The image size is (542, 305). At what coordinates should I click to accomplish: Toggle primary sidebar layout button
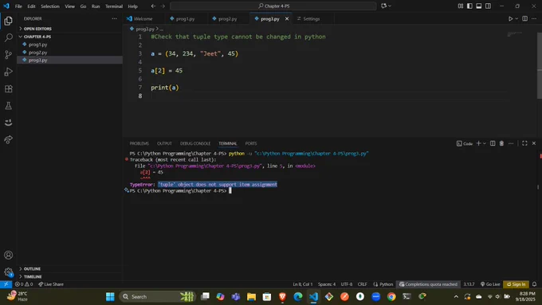pos(469,6)
